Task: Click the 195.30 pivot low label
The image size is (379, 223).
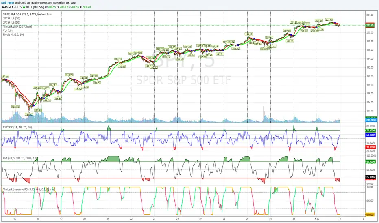Action: [191, 55]
